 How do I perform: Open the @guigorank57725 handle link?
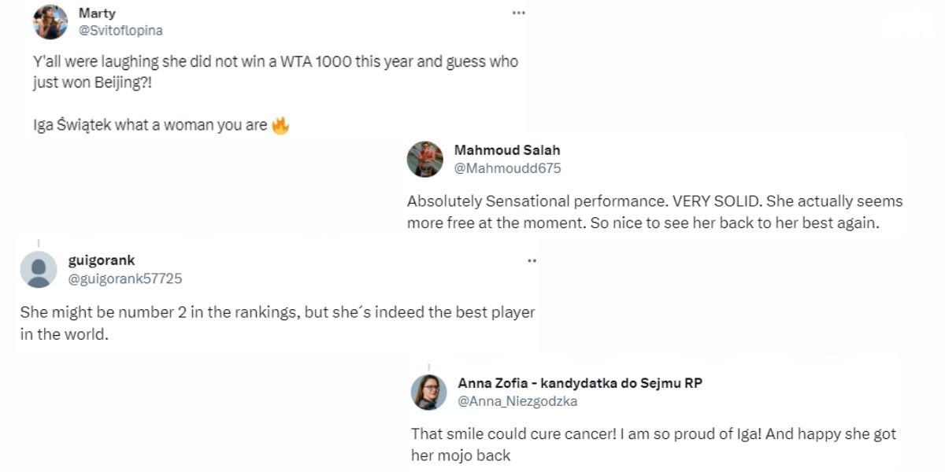(125, 278)
